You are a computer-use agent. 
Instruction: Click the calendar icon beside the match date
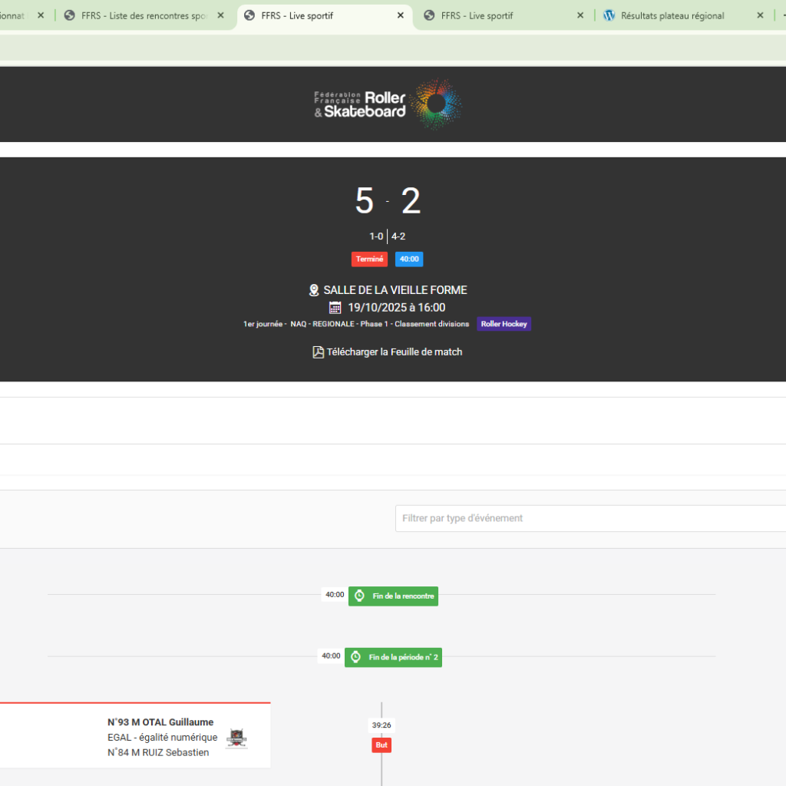pos(335,308)
